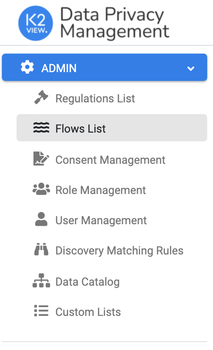Click the binoculars Discovery icon
213x350 pixels.
(x=41, y=249)
